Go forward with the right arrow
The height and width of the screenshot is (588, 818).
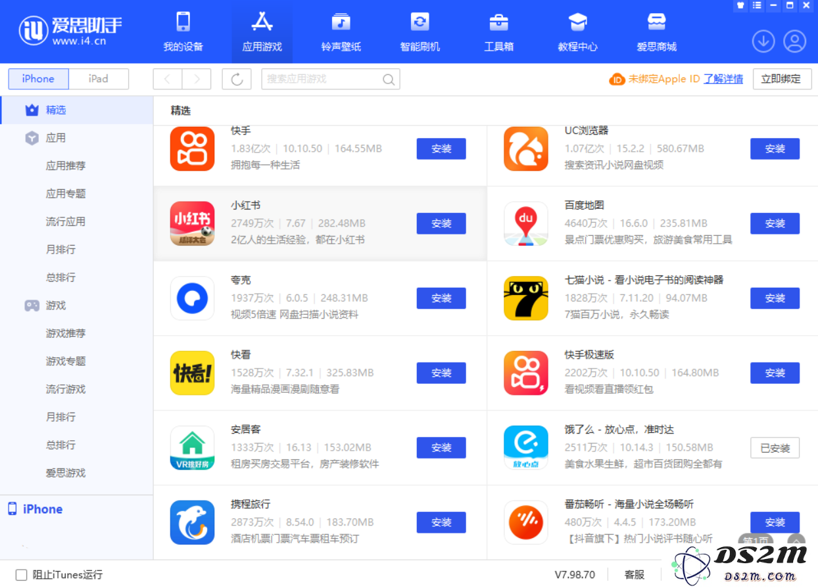[196, 79]
